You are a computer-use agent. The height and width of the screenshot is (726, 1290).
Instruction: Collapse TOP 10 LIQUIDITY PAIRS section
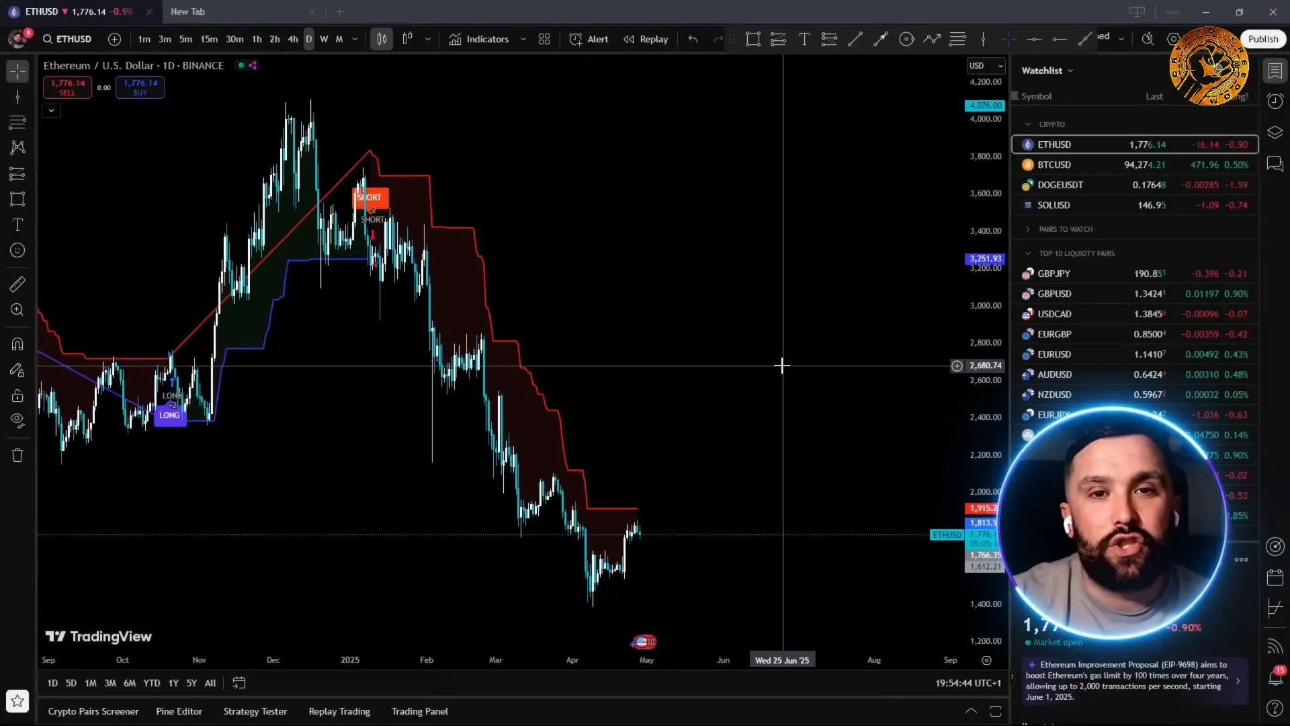click(1028, 253)
